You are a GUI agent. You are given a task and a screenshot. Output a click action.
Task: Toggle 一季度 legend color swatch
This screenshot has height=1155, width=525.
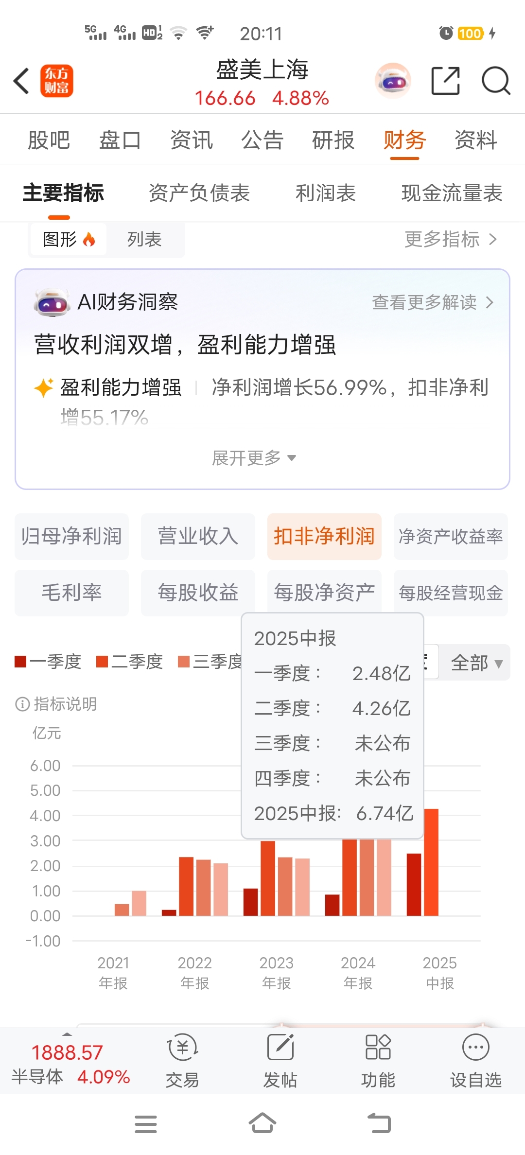[20, 662]
